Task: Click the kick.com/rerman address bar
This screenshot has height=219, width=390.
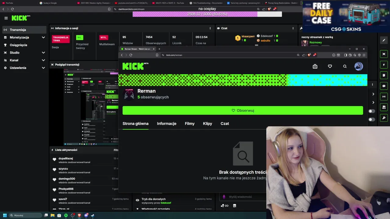Action: coord(229,55)
